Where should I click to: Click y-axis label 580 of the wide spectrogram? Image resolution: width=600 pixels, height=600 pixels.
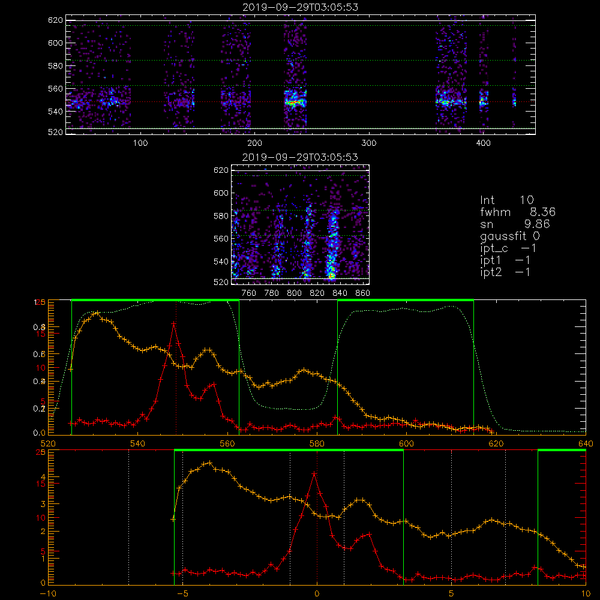coord(55,66)
